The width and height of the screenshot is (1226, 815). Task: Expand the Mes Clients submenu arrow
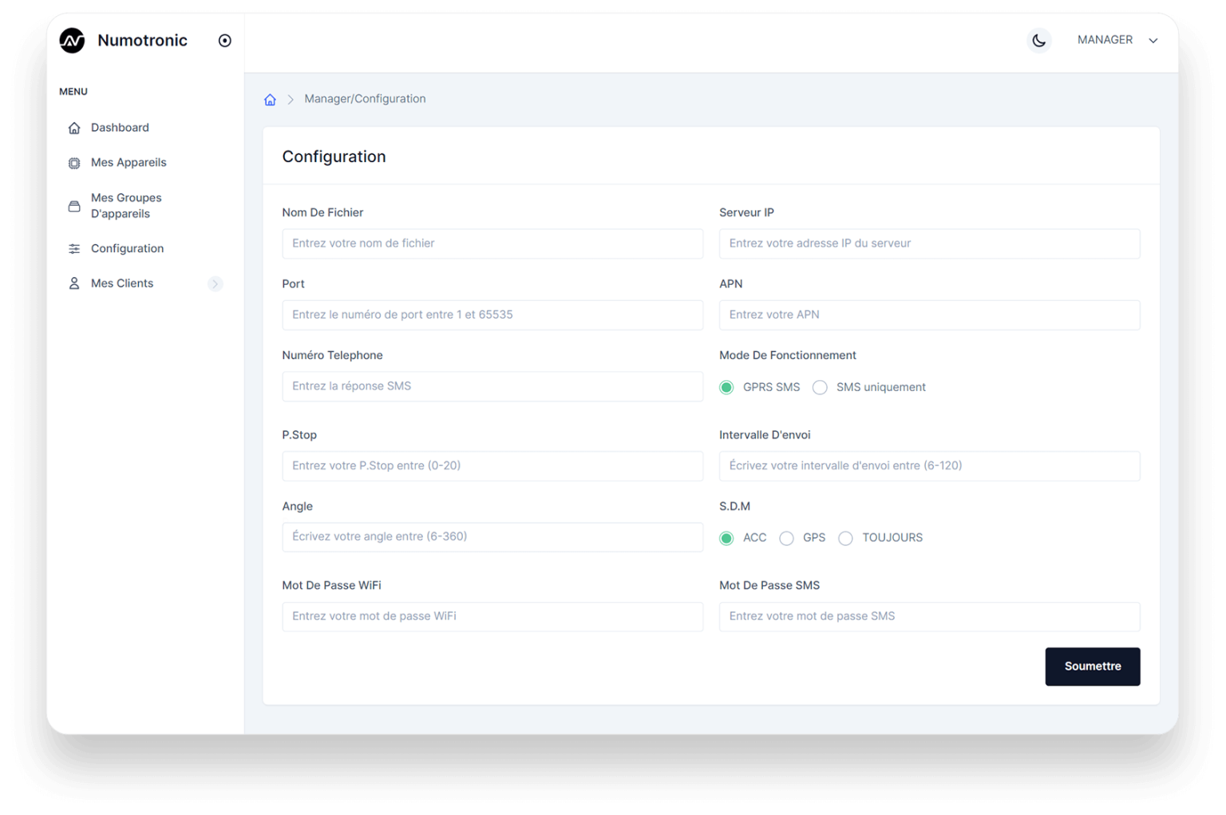pos(215,284)
